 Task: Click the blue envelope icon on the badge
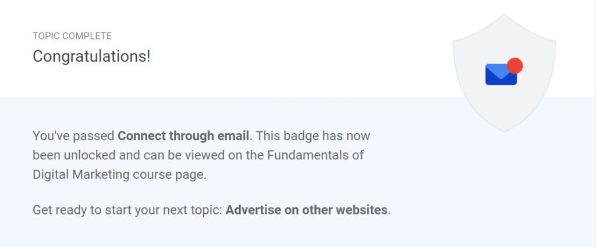(501, 74)
